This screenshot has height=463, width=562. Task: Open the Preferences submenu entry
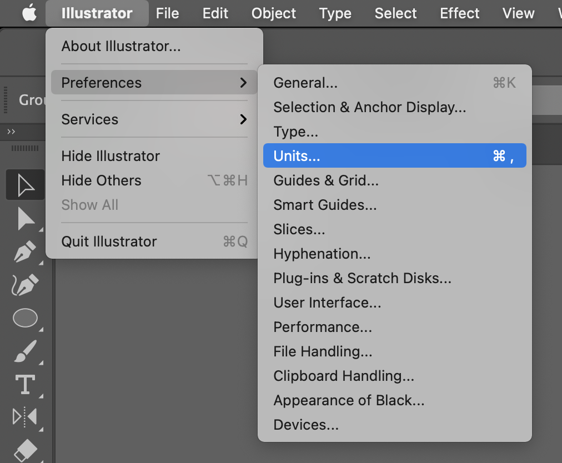click(154, 83)
